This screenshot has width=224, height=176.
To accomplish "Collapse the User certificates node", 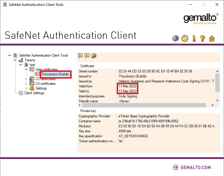I will [x=26, y=70].
